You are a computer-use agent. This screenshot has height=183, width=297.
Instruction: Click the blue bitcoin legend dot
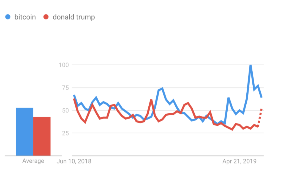tap(8, 17)
